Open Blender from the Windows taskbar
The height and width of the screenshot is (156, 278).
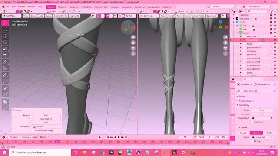(165, 152)
